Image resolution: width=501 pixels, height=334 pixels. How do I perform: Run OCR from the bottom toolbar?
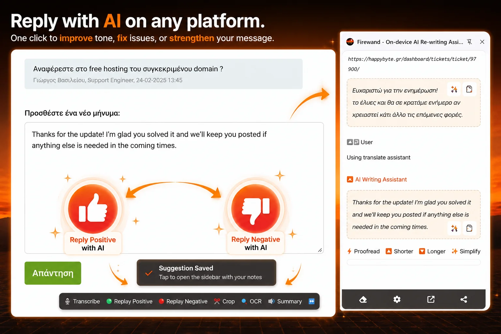pos(244,301)
